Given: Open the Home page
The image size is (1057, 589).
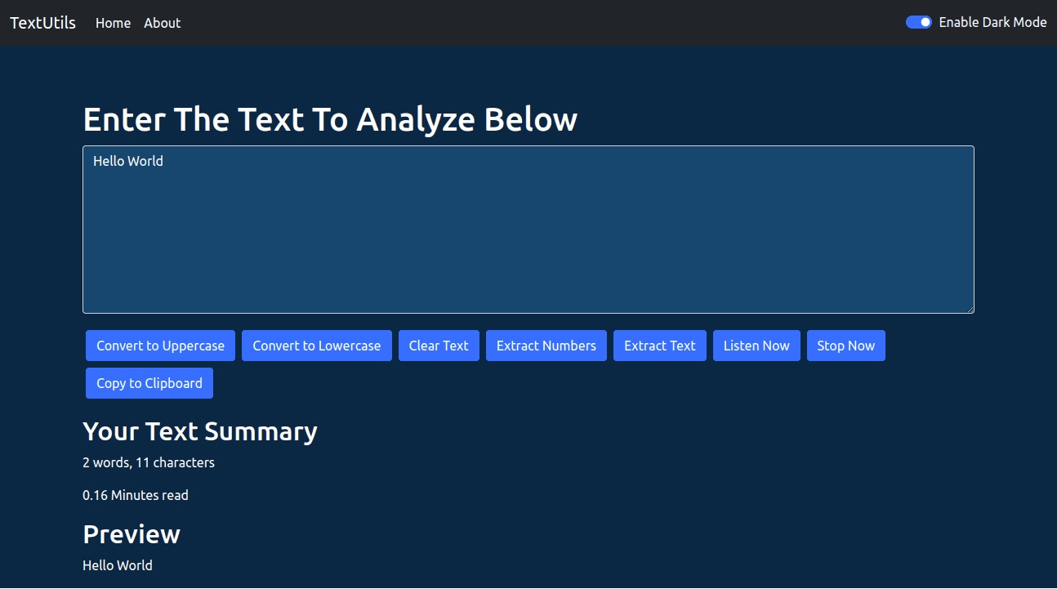Looking at the screenshot, I should [113, 23].
